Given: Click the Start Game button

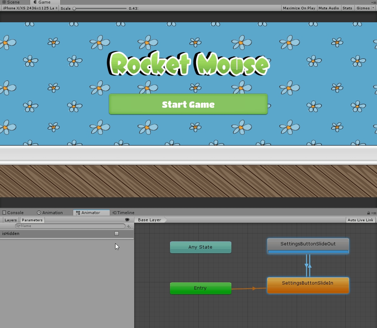Looking at the screenshot, I should pyautogui.click(x=188, y=104).
